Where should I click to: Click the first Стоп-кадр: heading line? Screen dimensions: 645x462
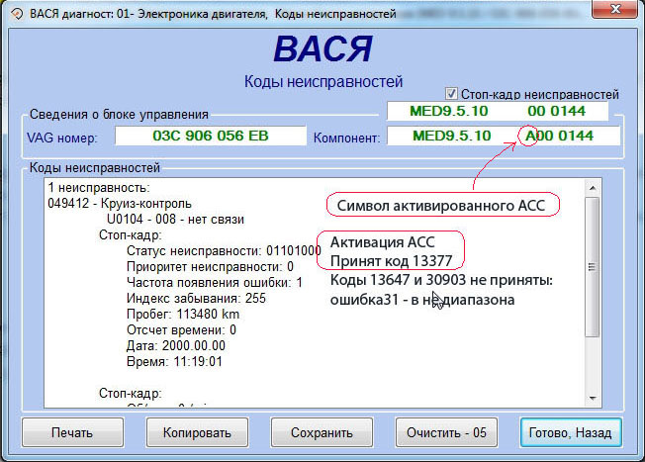click(x=131, y=234)
